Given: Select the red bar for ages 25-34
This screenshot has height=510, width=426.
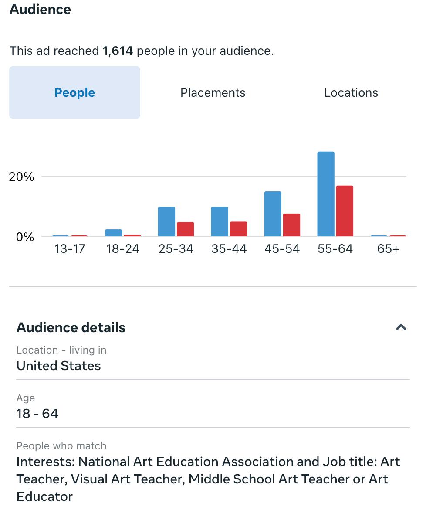Looking at the screenshot, I should (185, 229).
